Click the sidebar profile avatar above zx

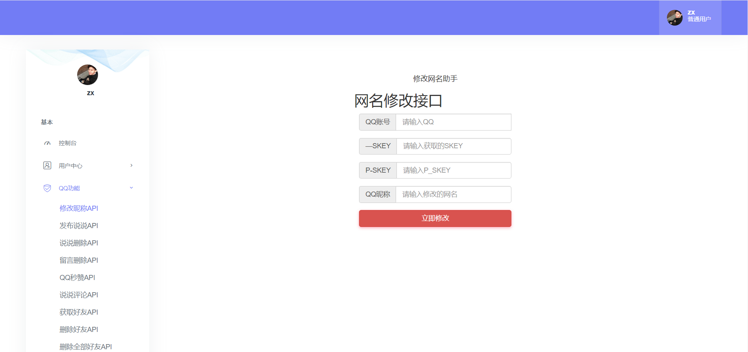pos(87,75)
